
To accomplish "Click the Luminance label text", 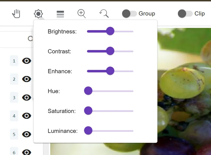I will [63, 131].
